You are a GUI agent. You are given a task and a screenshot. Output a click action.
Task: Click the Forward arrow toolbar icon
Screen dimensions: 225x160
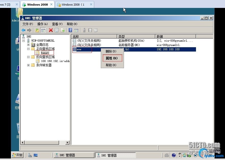point(29,30)
